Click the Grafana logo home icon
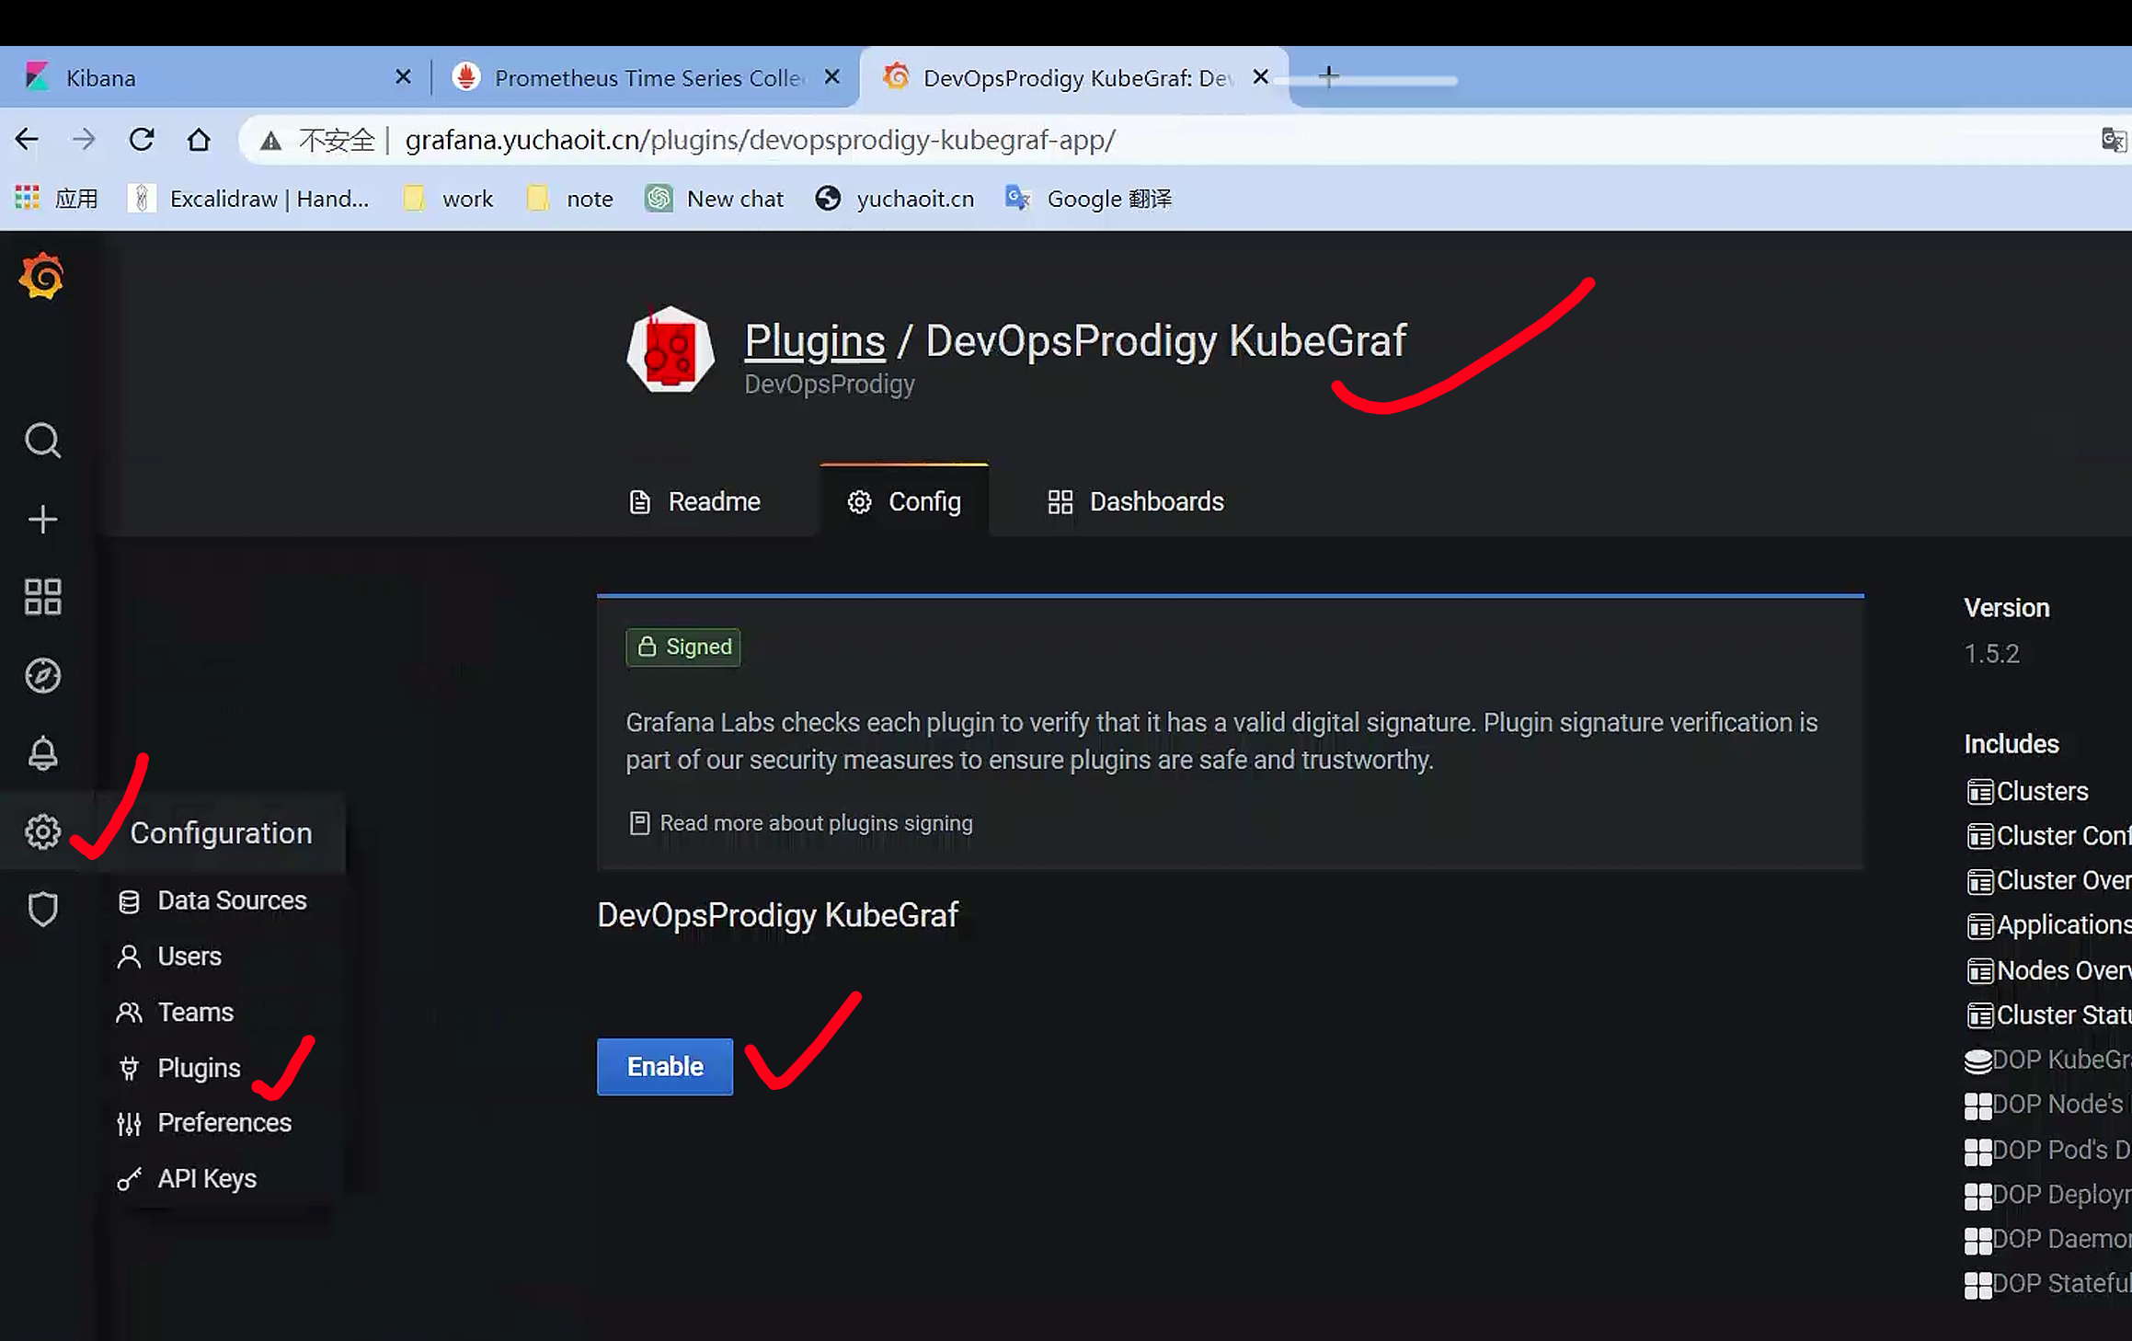The height and width of the screenshot is (1341, 2132). click(41, 276)
